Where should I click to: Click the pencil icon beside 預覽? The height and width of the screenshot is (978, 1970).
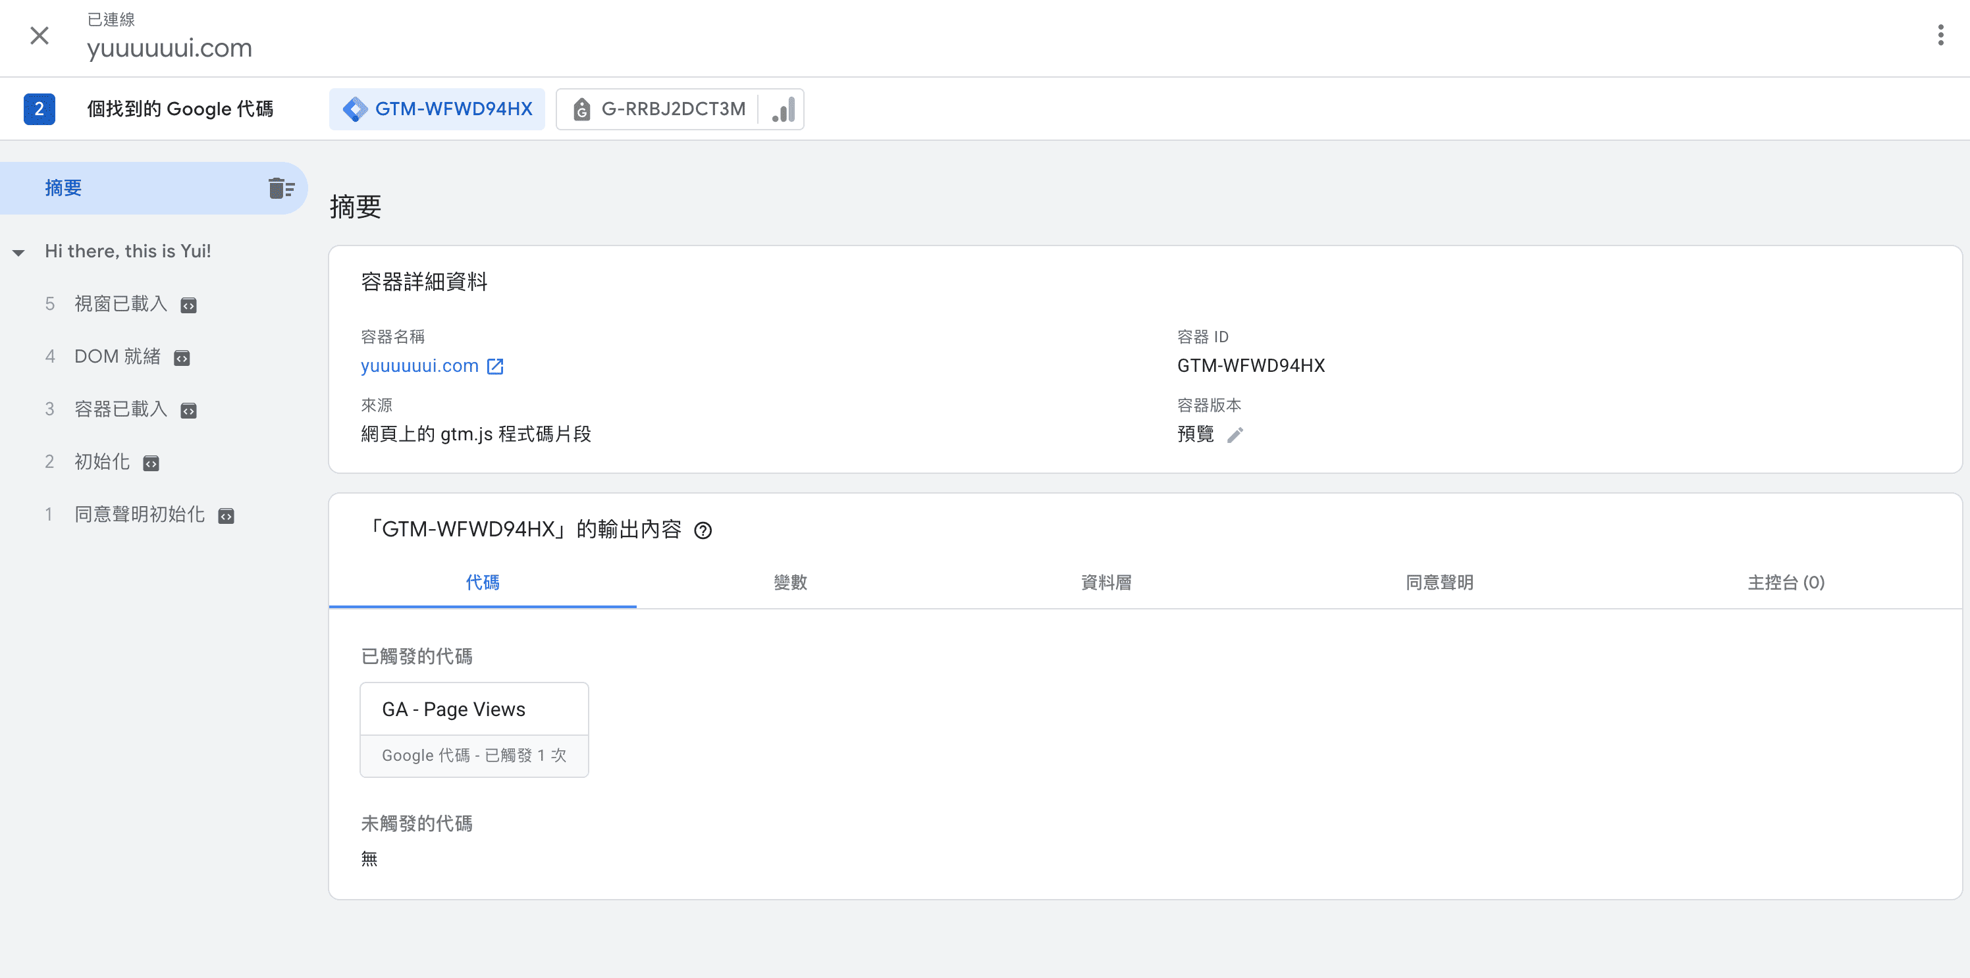click(1235, 434)
